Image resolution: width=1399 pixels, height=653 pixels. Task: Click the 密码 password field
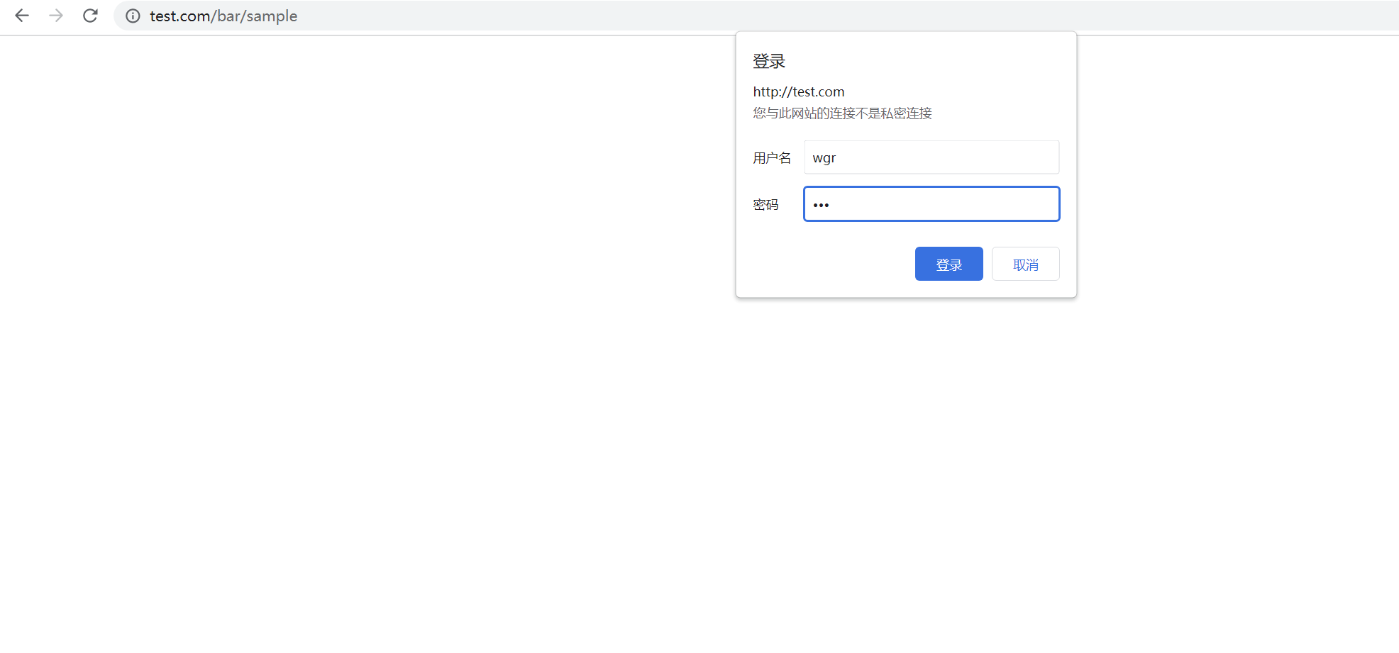[931, 204]
